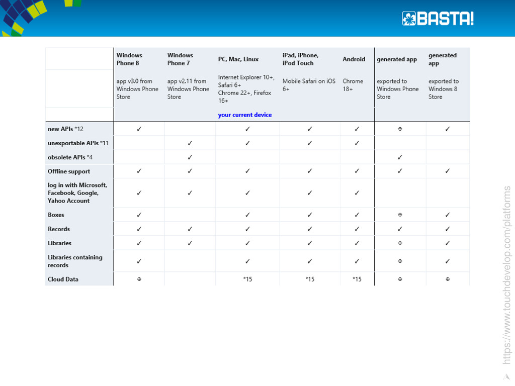Click 'exported to Windows 8 Store' text
515x386 pixels.
tap(444, 89)
